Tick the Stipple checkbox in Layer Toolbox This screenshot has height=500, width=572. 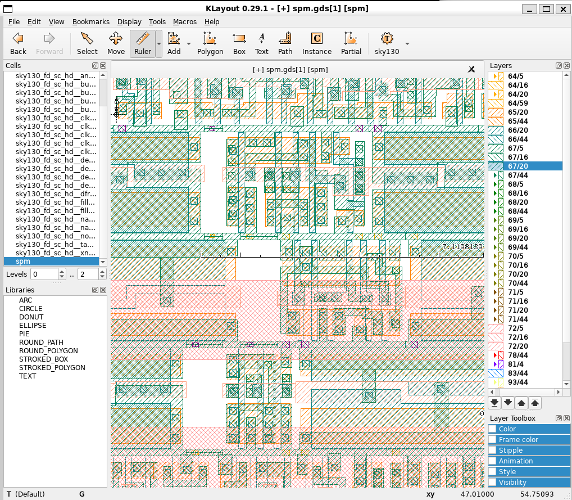[493, 451]
